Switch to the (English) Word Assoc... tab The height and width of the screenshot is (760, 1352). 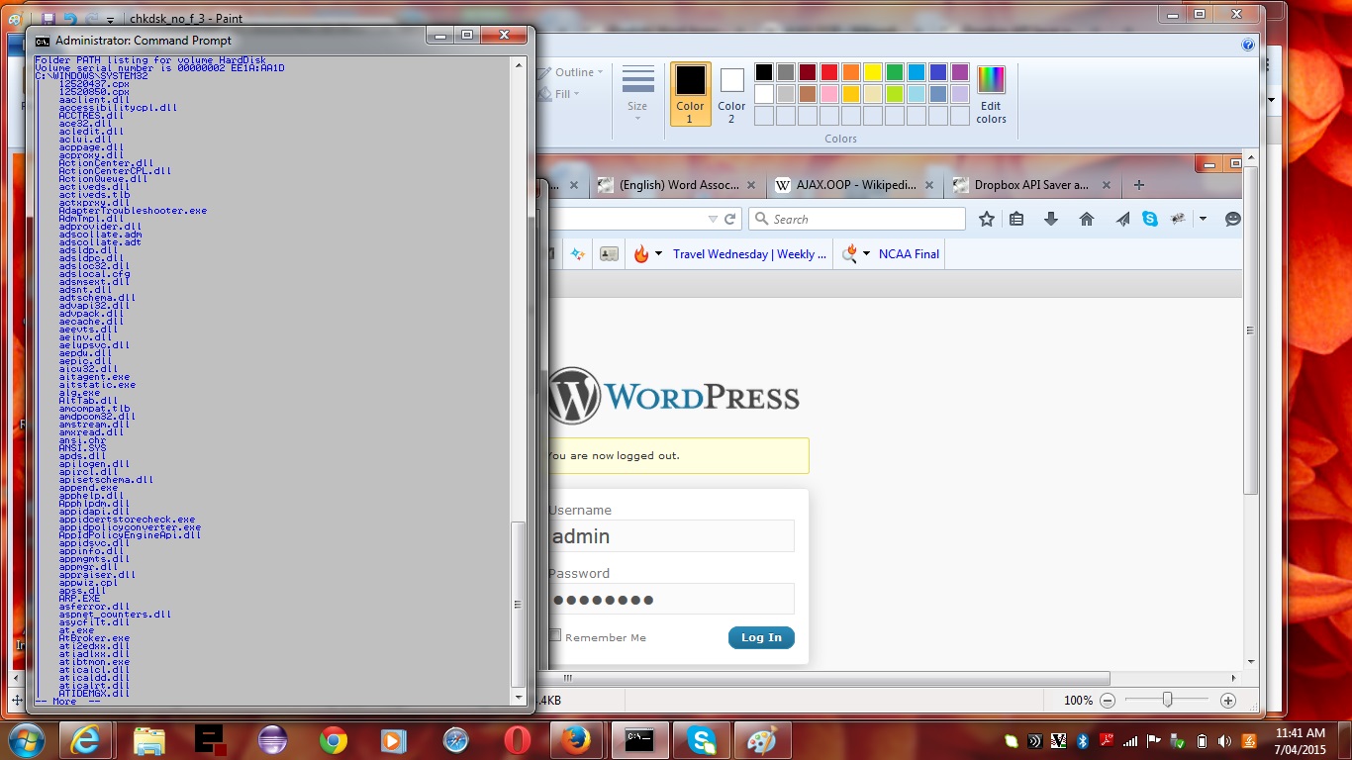[x=679, y=185]
